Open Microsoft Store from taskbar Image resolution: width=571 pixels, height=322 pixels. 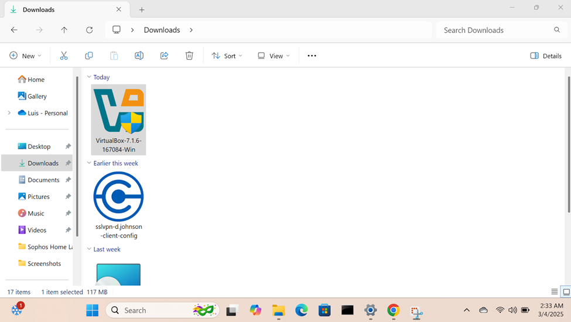(x=324, y=310)
